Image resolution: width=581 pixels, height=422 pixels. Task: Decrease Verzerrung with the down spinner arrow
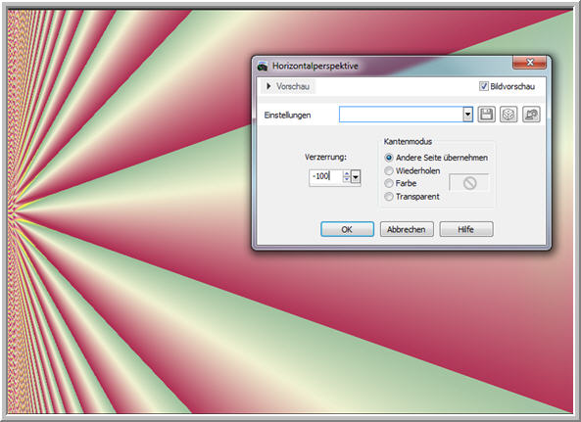[347, 179]
